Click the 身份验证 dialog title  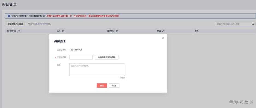(x=60, y=41)
